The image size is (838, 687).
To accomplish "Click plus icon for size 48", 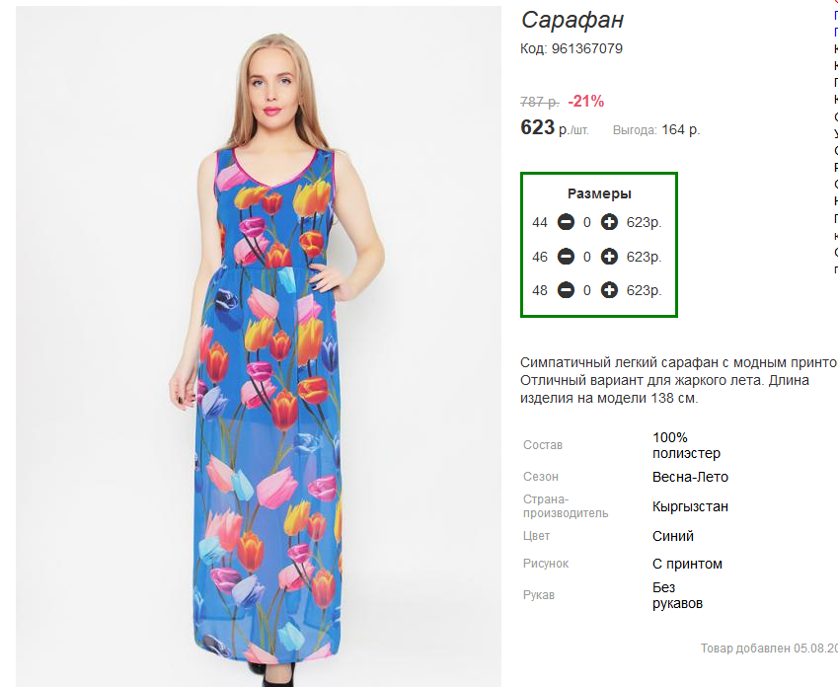I will pos(609,290).
